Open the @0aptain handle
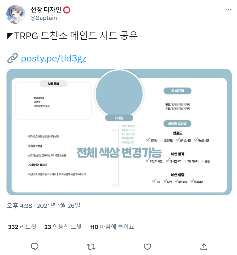Viewport: 237px width, 255px height. (x=44, y=18)
